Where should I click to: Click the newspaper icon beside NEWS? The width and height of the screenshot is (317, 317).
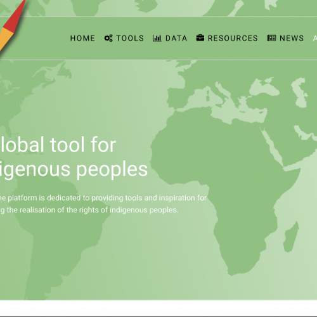271,38
